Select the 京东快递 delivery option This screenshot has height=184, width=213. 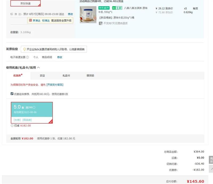[26, 3]
